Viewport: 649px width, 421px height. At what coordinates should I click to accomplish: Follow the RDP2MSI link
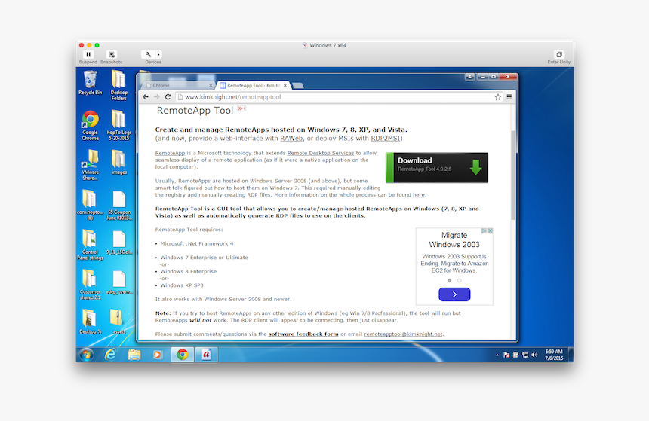386,139
